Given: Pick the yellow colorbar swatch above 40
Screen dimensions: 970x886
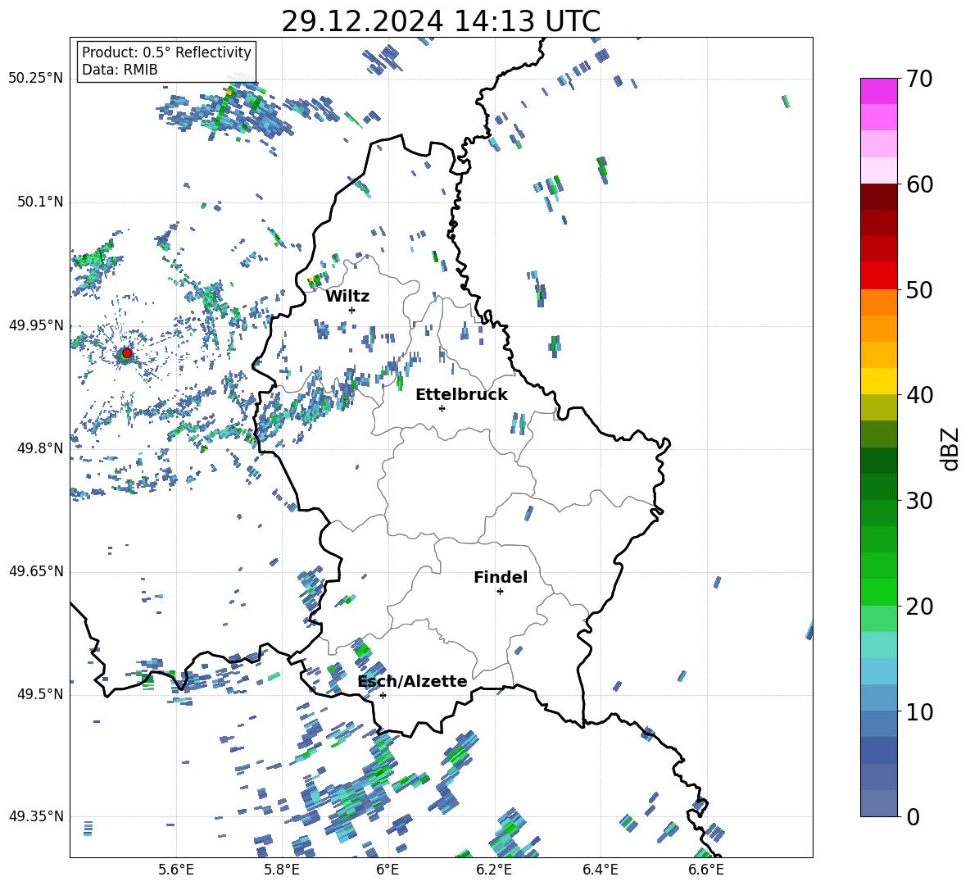Looking at the screenshot, I should click(x=878, y=381).
